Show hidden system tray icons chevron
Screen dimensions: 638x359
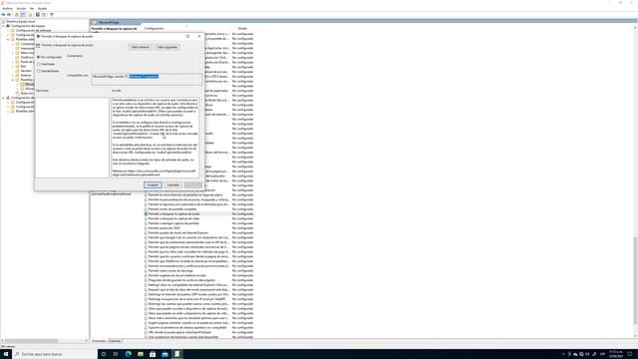[563, 354]
